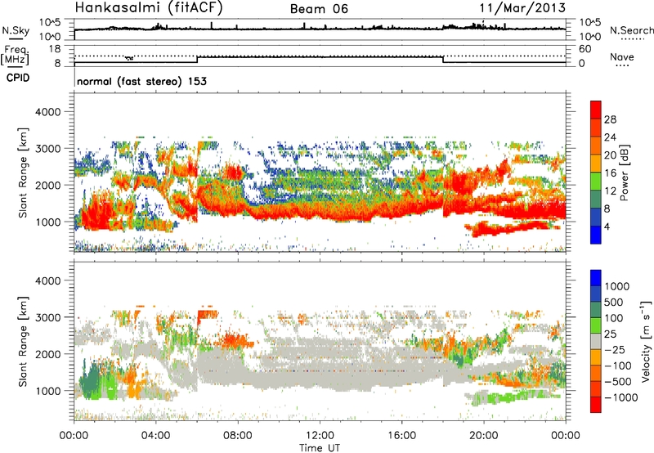The image size is (654, 453).
Task: Click the Velocity [m s-1] colorbar title
Action: tap(646, 341)
